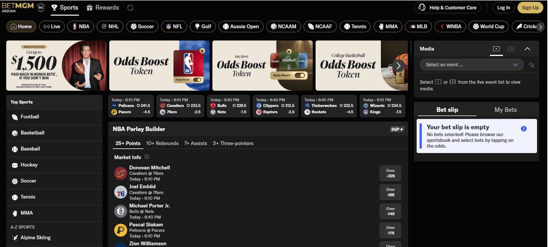The height and width of the screenshot is (247, 548).
Task: Open Soccer in Top Sports sidebar
Action: [54, 181]
